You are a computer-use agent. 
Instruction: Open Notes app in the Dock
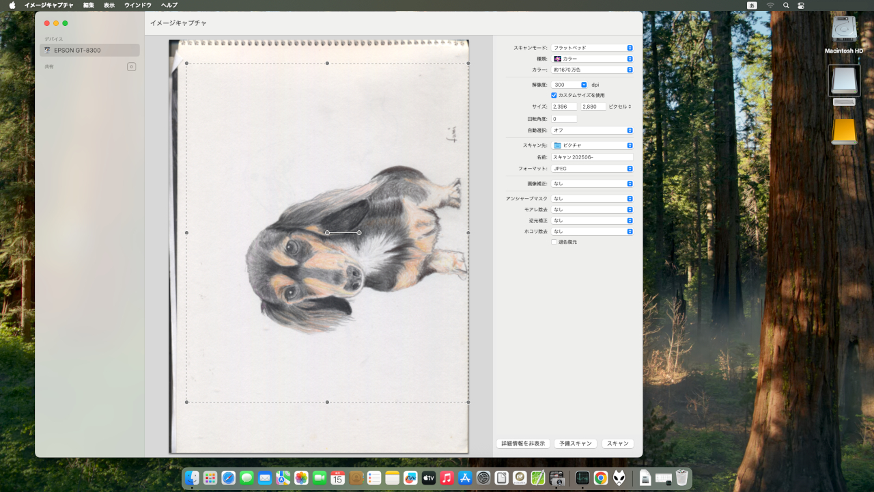coord(392,478)
